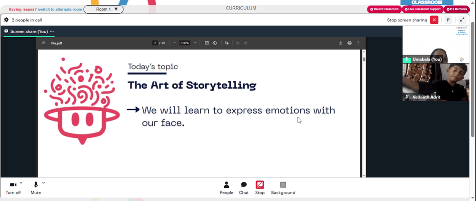Open Screen share tab options ellipsis
This screenshot has height=201, width=476.
pyautogui.click(x=52, y=31)
